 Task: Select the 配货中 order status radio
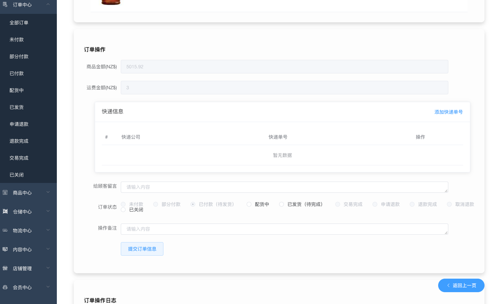coord(249,204)
